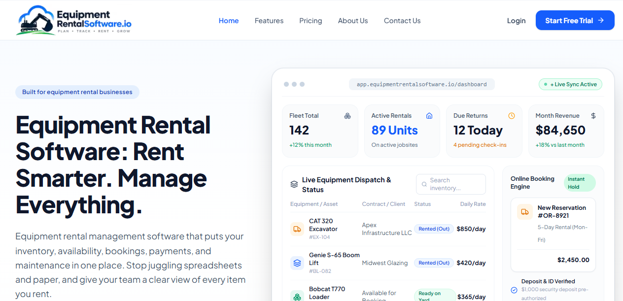The image size is (623, 301).
Task: Click the '12 Today' due returns value
Action: 478,131
